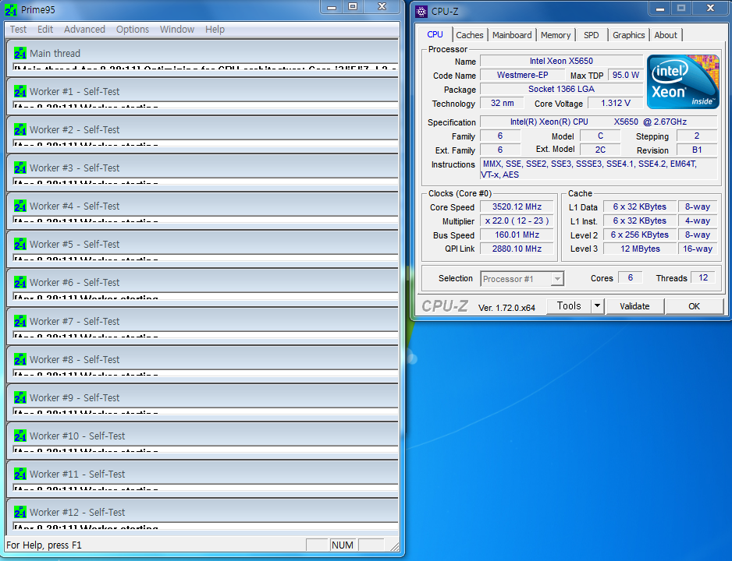This screenshot has width=732, height=561.
Task: Close the CPU-Z window
Action: (x=710, y=9)
